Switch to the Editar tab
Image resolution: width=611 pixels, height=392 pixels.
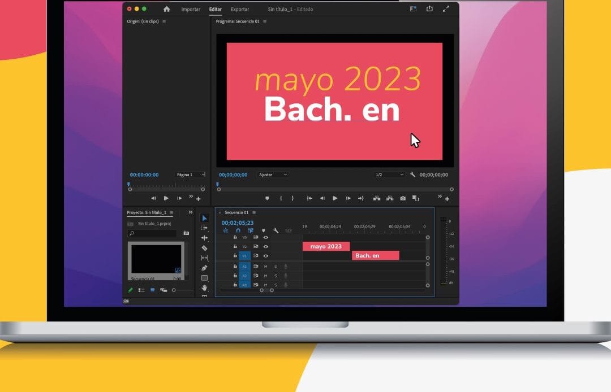(x=215, y=10)
